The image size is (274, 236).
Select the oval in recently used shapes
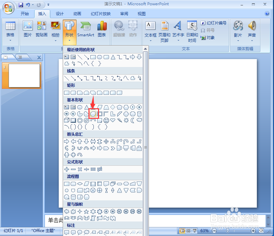[x=100, y=57]
